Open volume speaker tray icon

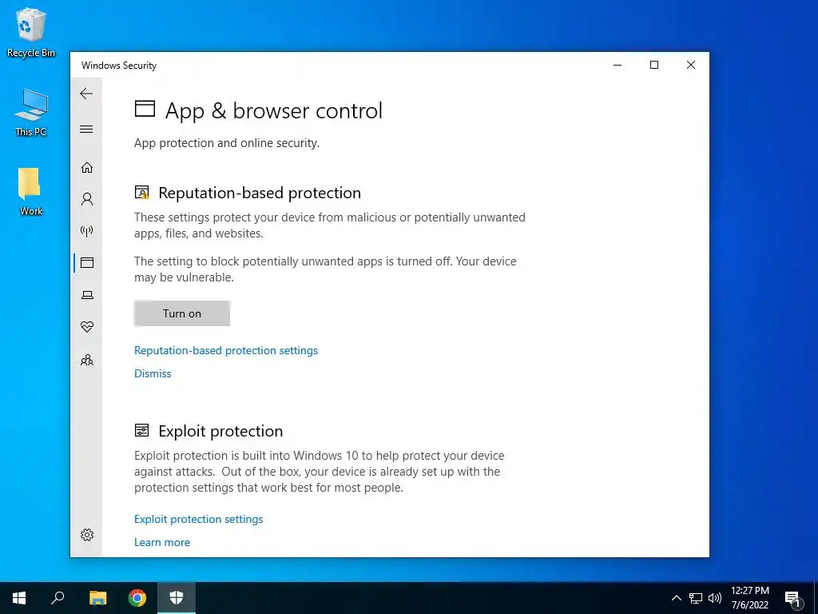tap(715, 598)
